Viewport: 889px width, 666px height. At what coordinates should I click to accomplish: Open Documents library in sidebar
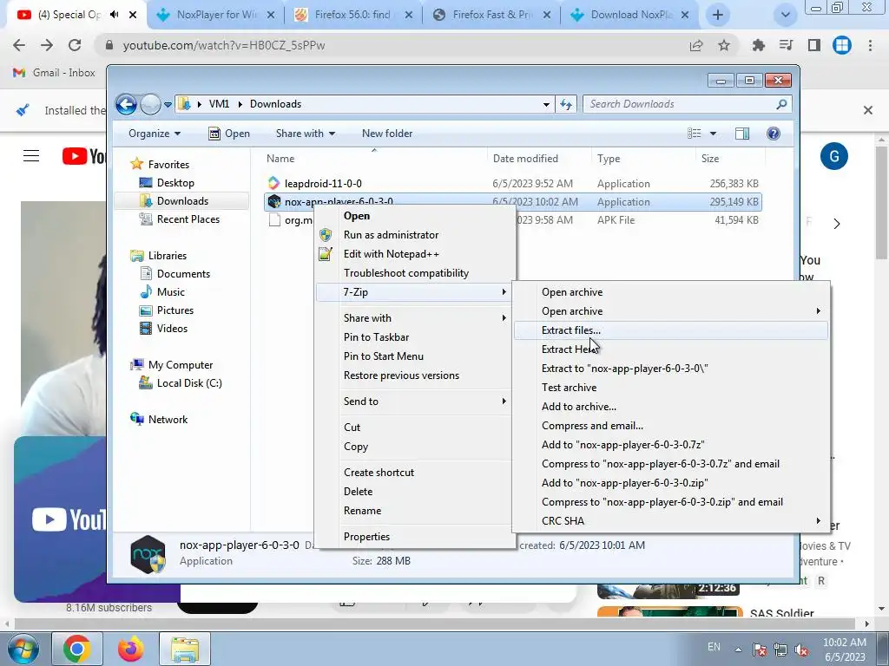[x=183, y=273]
